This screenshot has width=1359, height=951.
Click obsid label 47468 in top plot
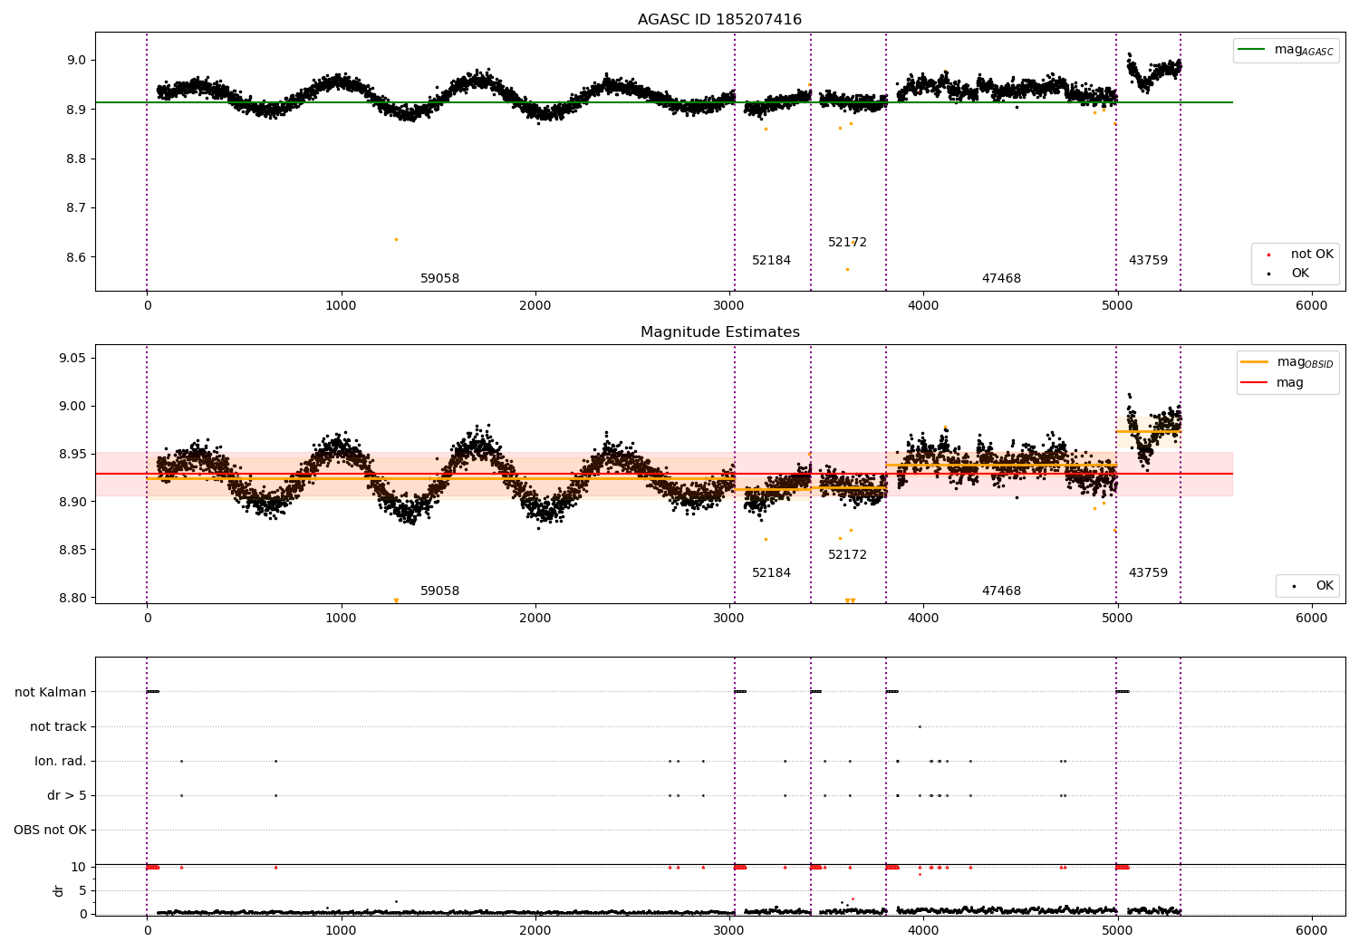(1001, 279)
